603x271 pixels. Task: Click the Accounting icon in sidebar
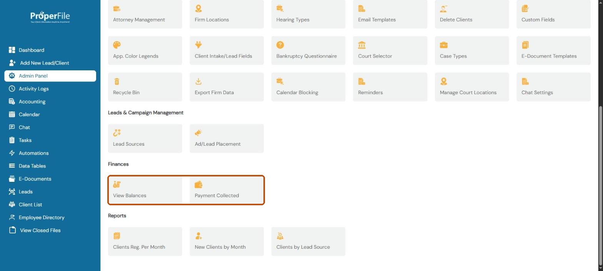[12, 101]
